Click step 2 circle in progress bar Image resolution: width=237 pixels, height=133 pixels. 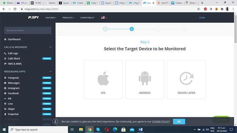point(132,29)
